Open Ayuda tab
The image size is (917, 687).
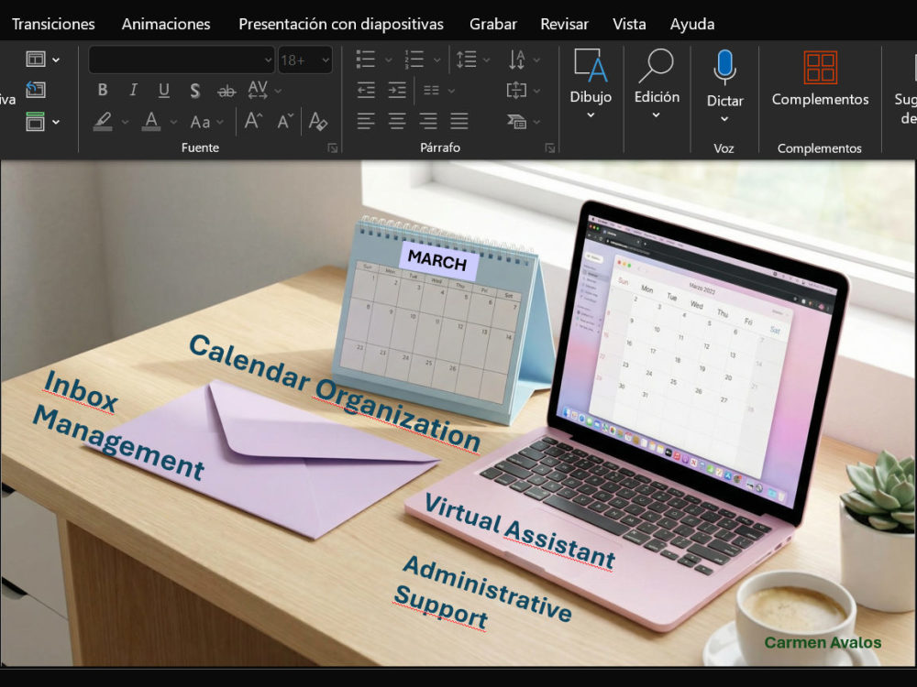click(692, 24)
